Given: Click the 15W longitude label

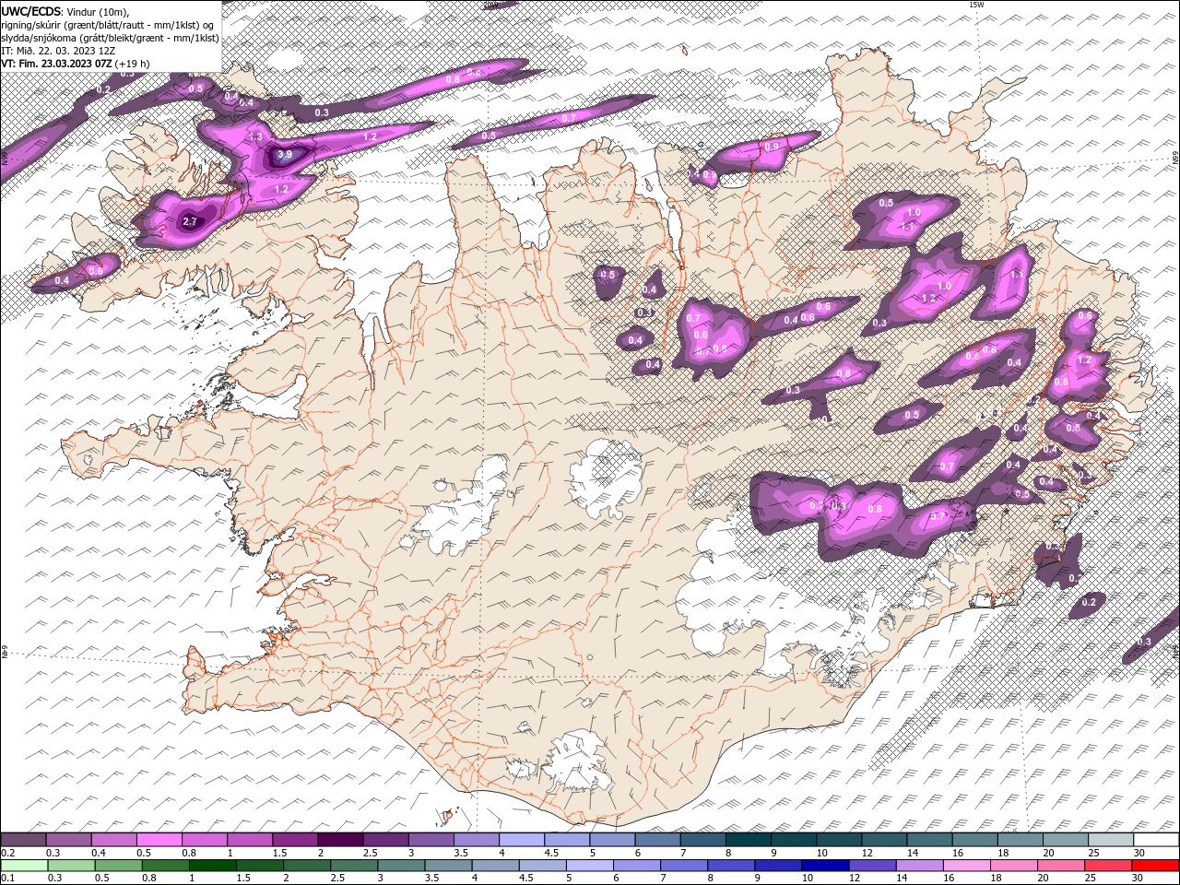Looking at the screenshot, I should (976, 5).
